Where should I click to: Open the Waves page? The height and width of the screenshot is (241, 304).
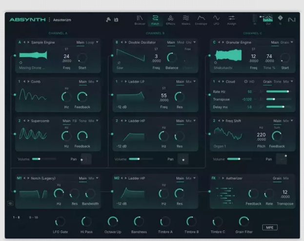186,20
